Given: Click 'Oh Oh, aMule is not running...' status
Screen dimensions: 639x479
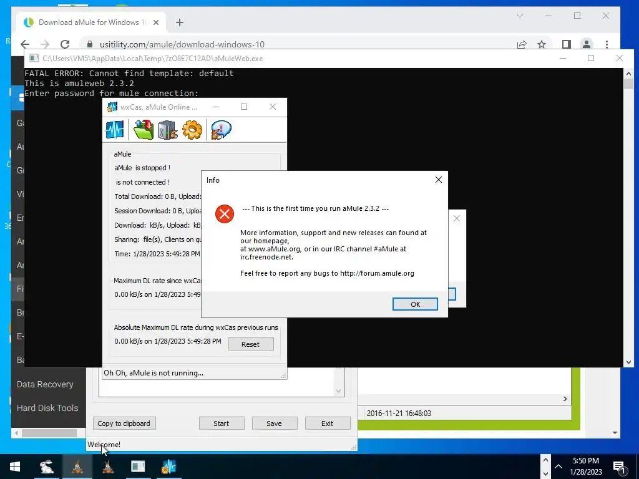Looking at the screenshot, I should (x=154, y=373).
